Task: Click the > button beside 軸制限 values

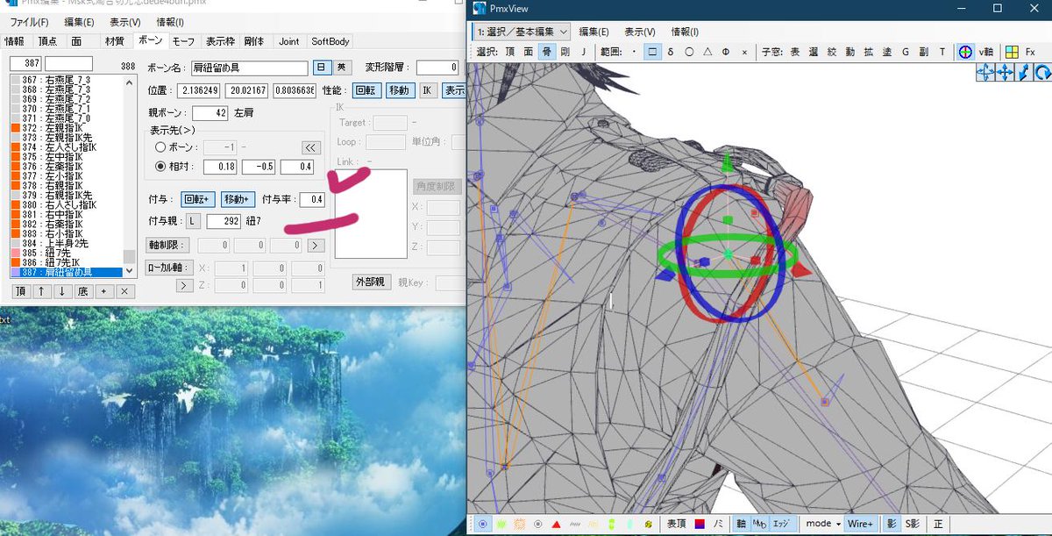Action: (x=316, y=245)
